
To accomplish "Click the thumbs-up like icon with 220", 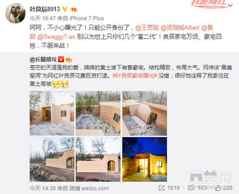I will point(218,188).
